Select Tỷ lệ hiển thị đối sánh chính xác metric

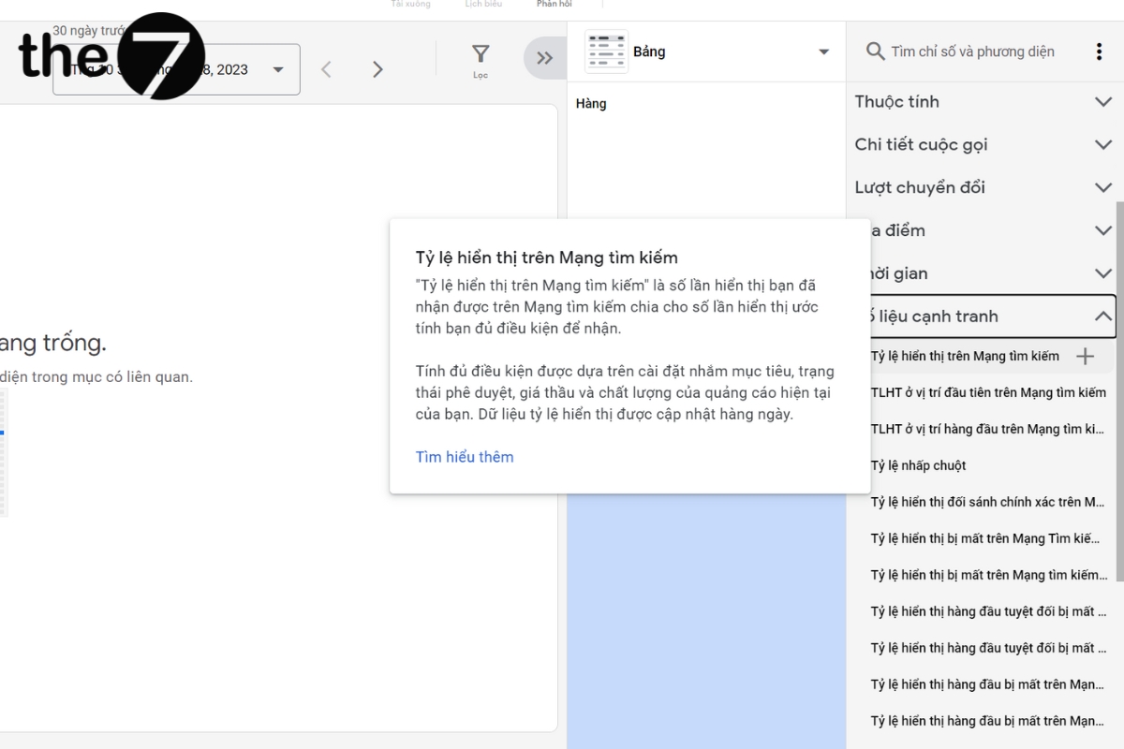987,502
